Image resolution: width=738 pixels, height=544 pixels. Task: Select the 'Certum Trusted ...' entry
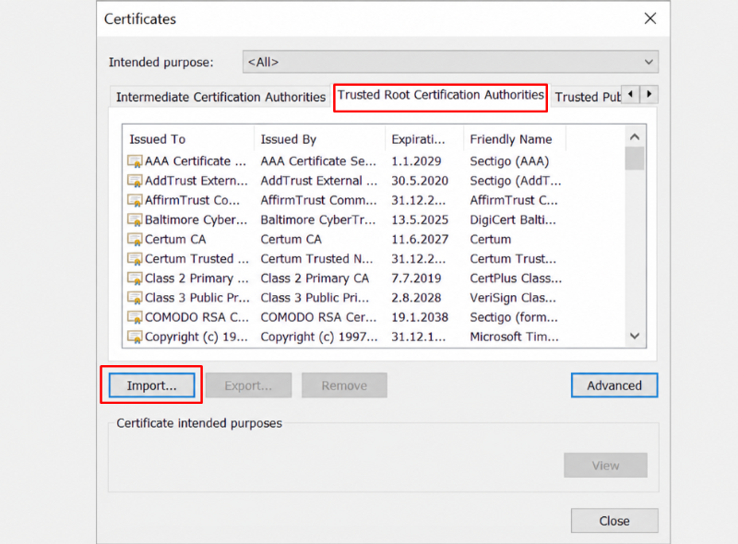pyautogui.click(x=196, y=259)
